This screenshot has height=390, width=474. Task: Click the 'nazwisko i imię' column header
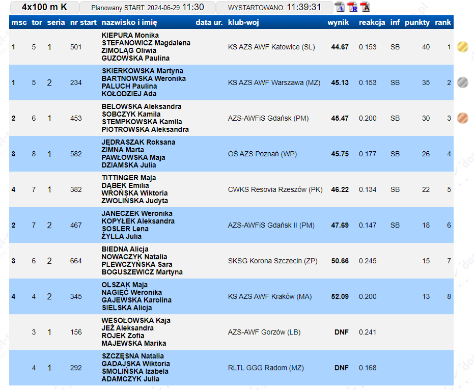129,22
